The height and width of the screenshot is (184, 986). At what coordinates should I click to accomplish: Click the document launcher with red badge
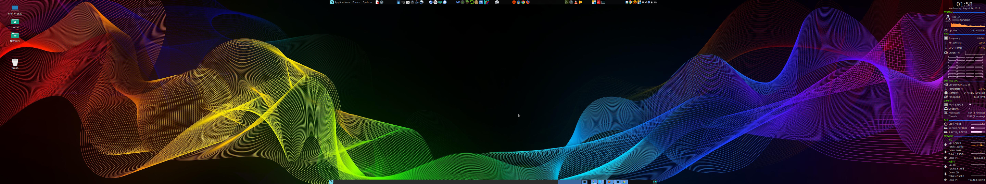[x=377, y=2]
